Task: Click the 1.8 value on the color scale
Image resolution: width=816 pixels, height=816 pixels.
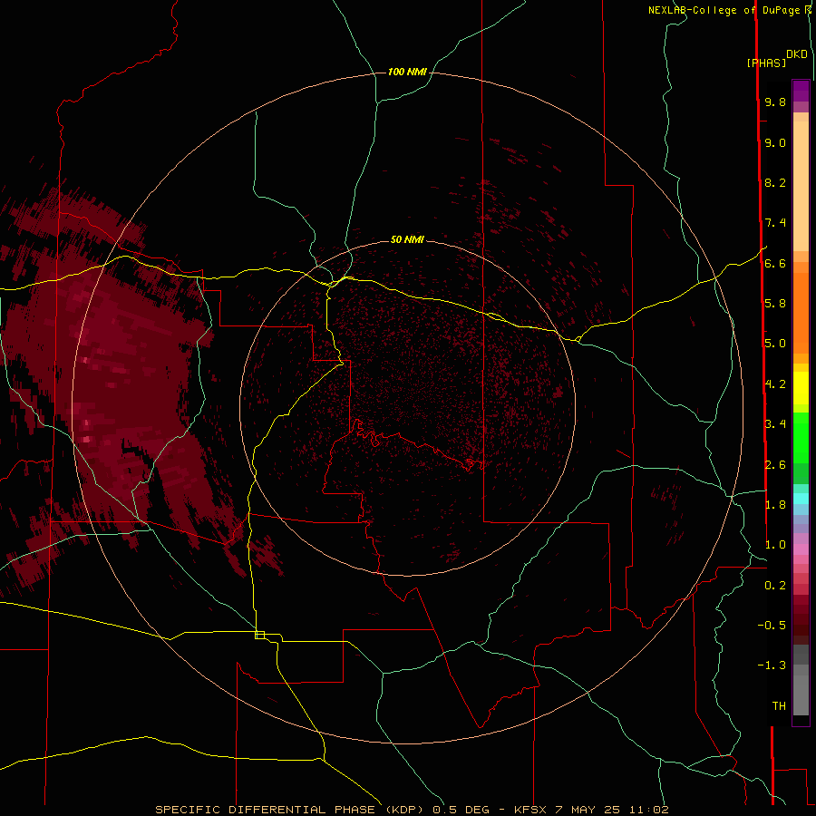Action: [775, 505]
